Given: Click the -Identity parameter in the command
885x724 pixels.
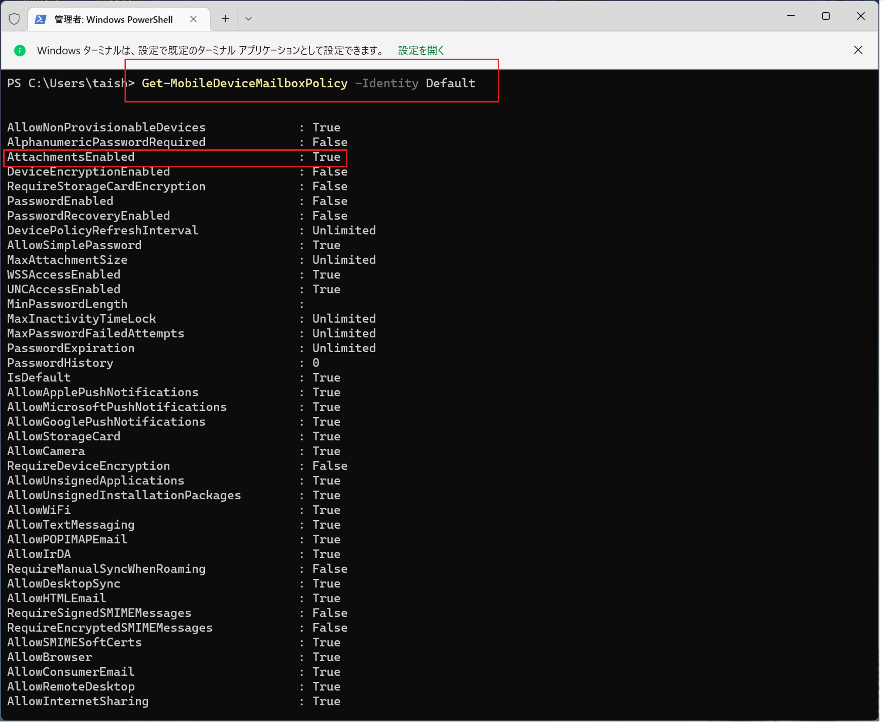Looking at the screenshot, I should [387, 83].
